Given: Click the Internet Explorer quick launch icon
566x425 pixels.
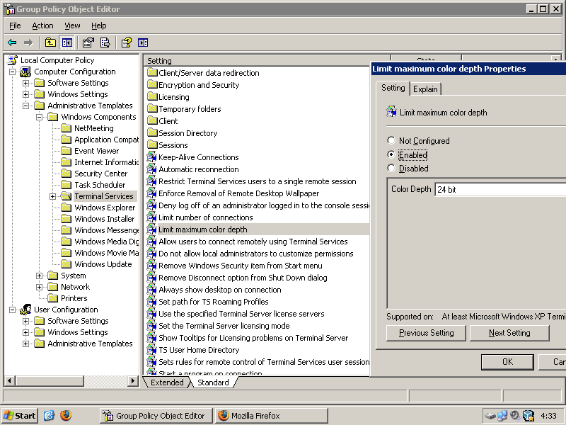Looking at the screenshot, I should pyautogui.click(x=49, y=416).
